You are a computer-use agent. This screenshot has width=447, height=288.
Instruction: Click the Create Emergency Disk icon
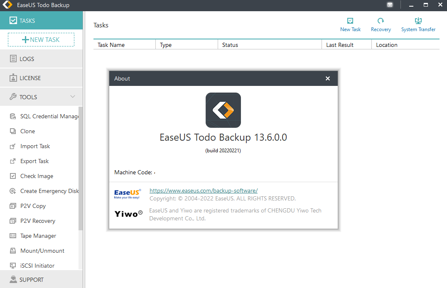[x=13, y=191]
